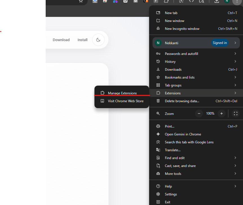Expand the History submenu chevron
The width and height of the screenshot is (243, 205).
(235, 61)
